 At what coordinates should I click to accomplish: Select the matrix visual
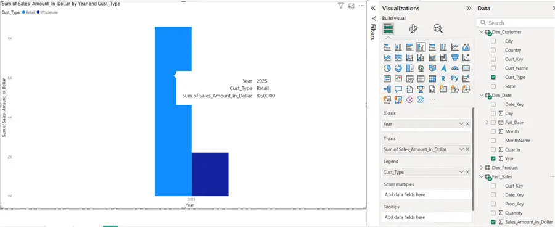click(432, 78)
